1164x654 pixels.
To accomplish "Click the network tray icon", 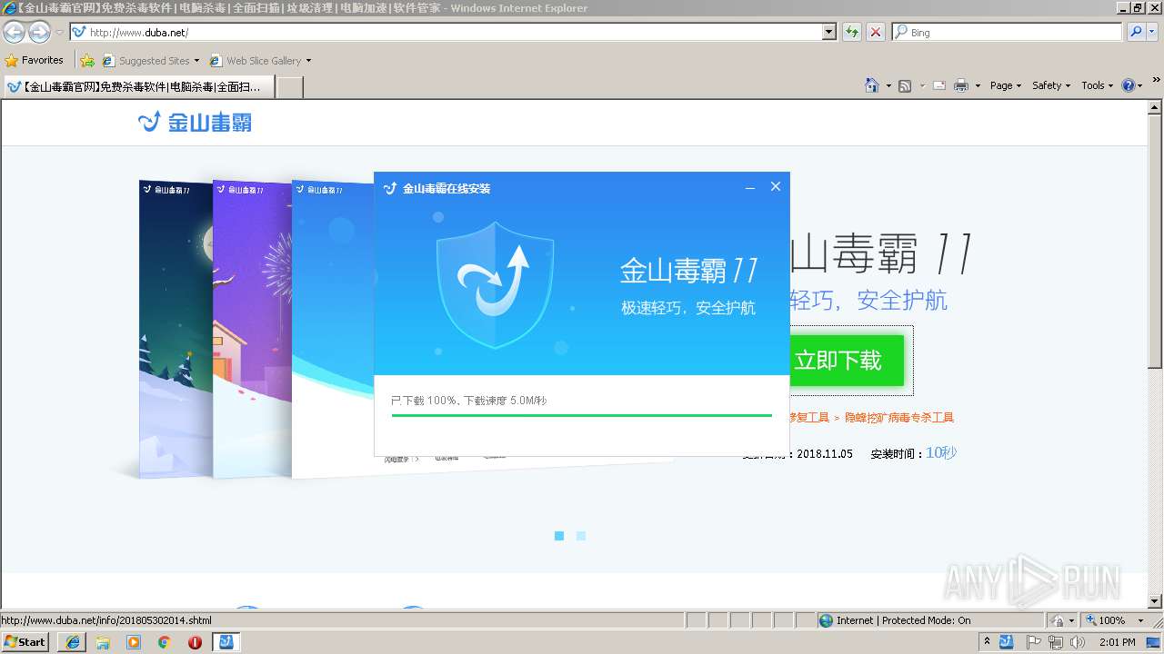I will tap(1056, 642).
